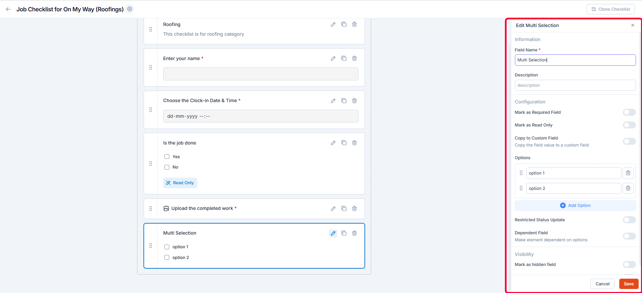Duplicate the Multi Selection field
The width and height of the screenshot is (642, 293).
click(x=344, y=233)
